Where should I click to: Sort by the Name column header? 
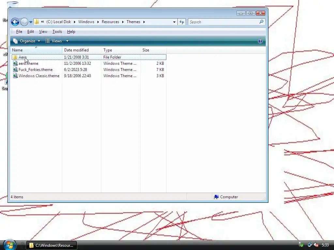[x=36, y=50]
